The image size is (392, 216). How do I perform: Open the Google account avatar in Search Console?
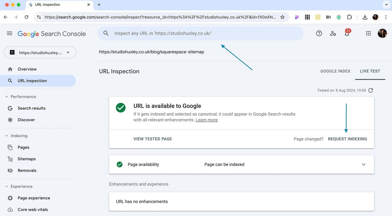382,33
